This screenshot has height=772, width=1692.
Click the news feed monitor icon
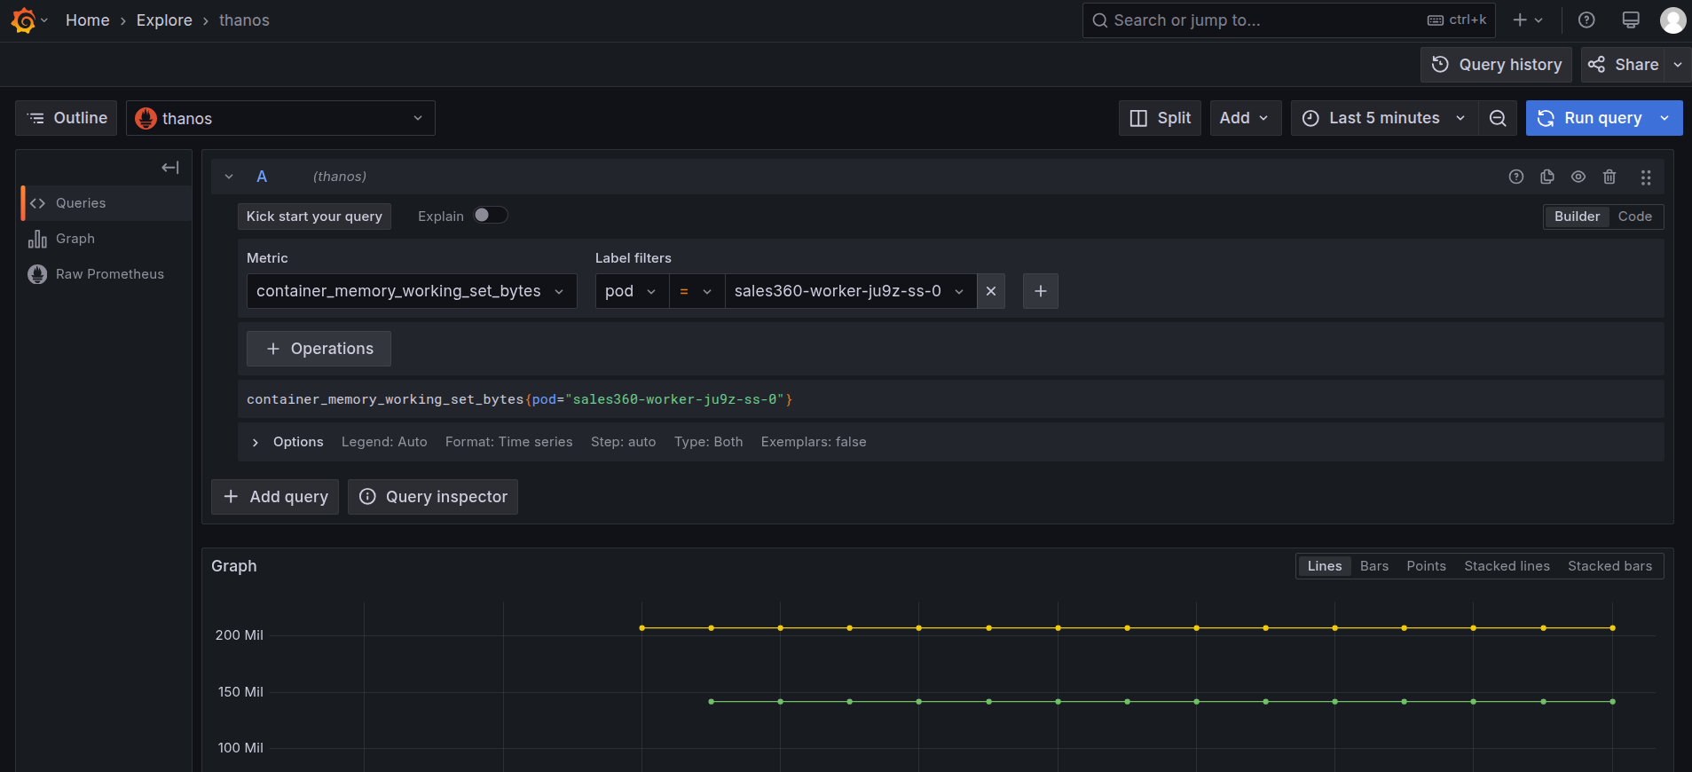[x=1631, y=20]
